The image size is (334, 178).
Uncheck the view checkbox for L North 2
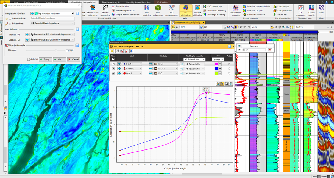(113, 69)
